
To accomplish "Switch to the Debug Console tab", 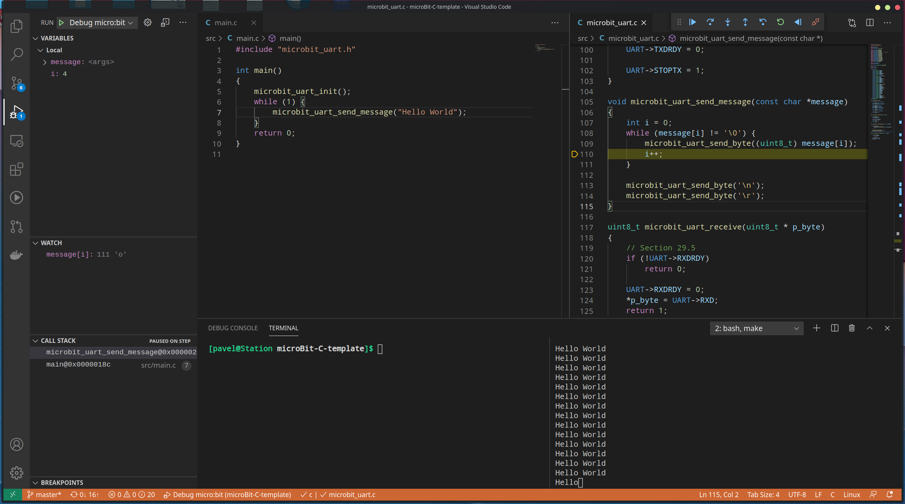I will click(x=233, y=328).
